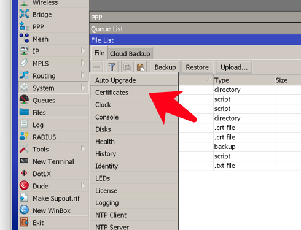Expand the IP submenu arrow
This screenshot has height=230, width=301.
point(83,50)
